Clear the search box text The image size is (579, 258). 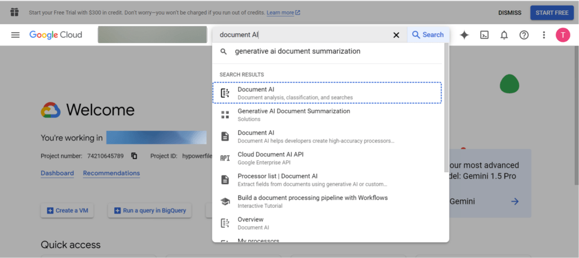pyautogui.click(x=396, y=35)
